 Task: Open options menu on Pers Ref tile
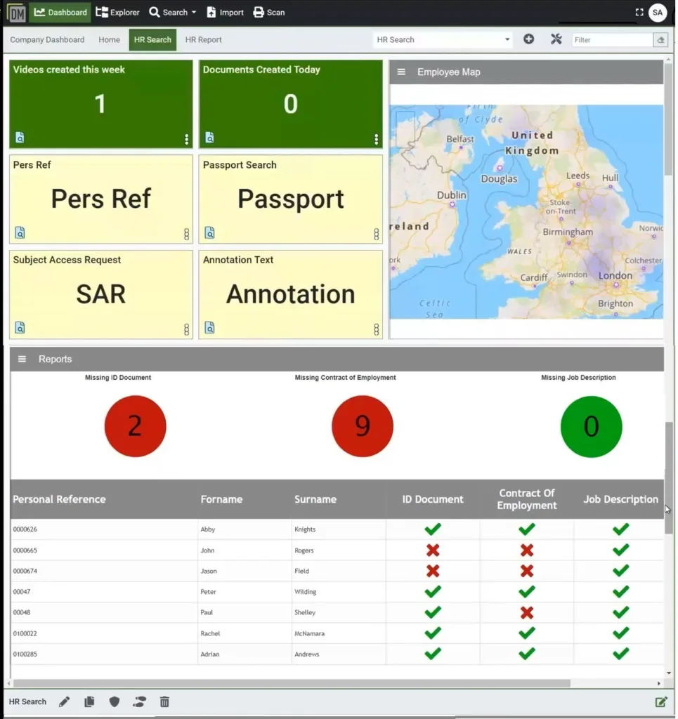186,235
